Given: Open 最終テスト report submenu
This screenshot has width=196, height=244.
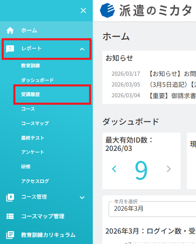Looking at the screenshot, I should click(33, 138).
